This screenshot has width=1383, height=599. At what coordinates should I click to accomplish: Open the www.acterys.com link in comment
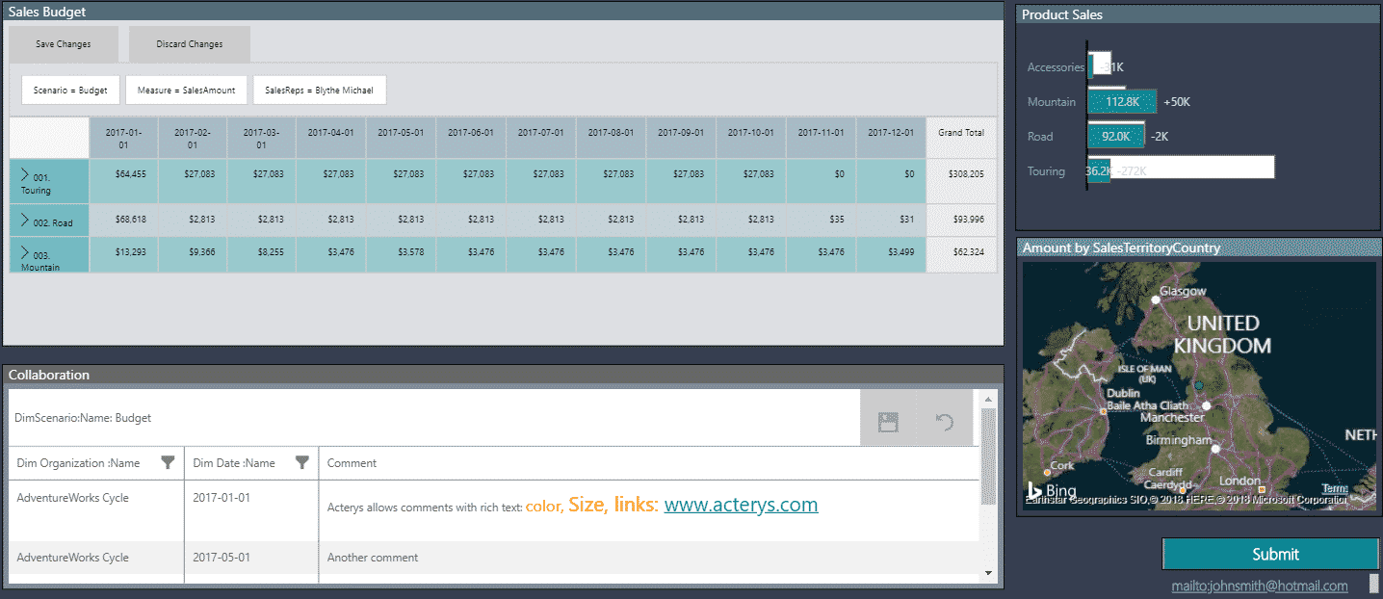click(741, 505)
